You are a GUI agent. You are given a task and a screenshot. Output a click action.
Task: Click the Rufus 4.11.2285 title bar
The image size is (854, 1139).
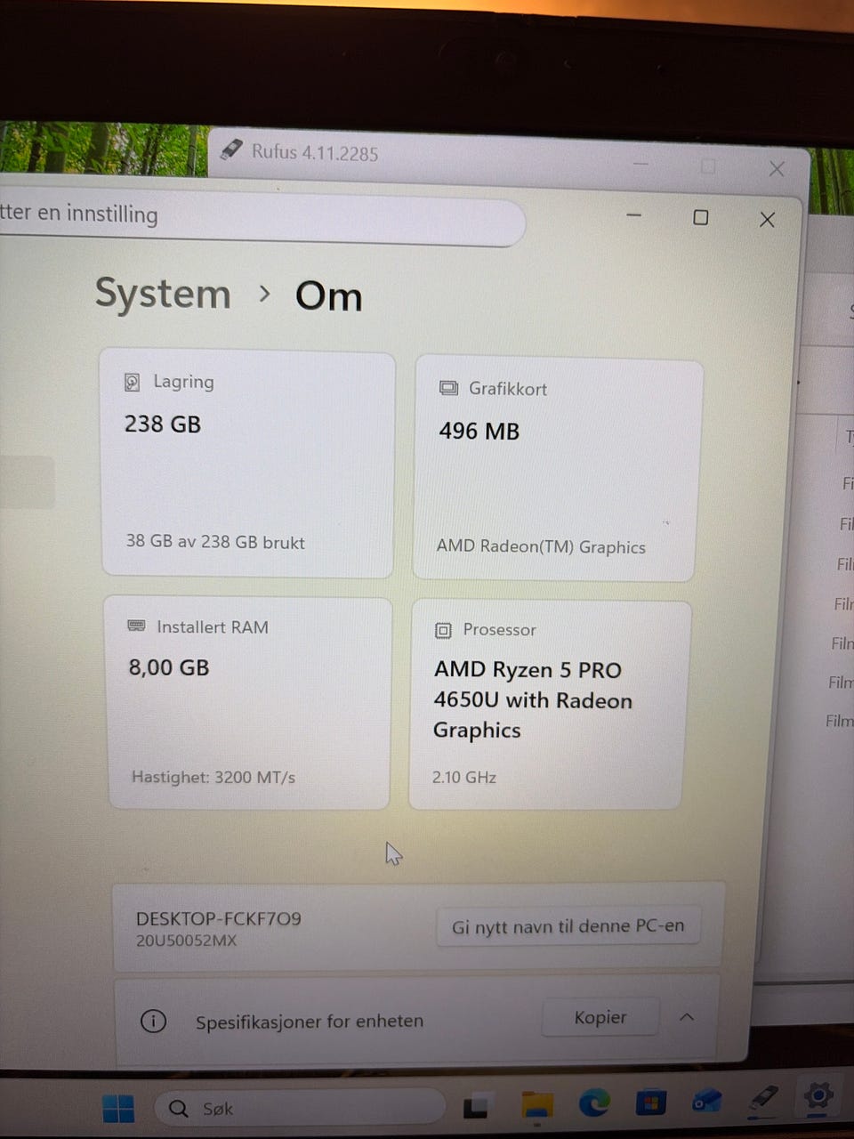click(315, 152)
